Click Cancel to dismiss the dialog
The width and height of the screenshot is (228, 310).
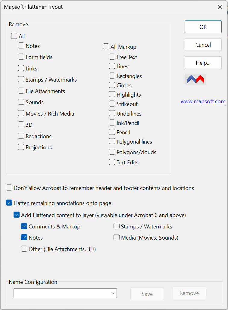pyautogui.click(x=203, y=45)
